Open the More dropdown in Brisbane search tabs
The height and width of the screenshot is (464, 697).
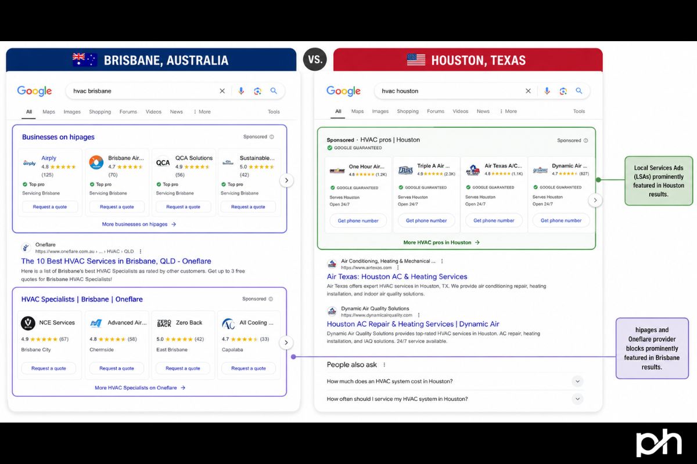coord(202,112)
